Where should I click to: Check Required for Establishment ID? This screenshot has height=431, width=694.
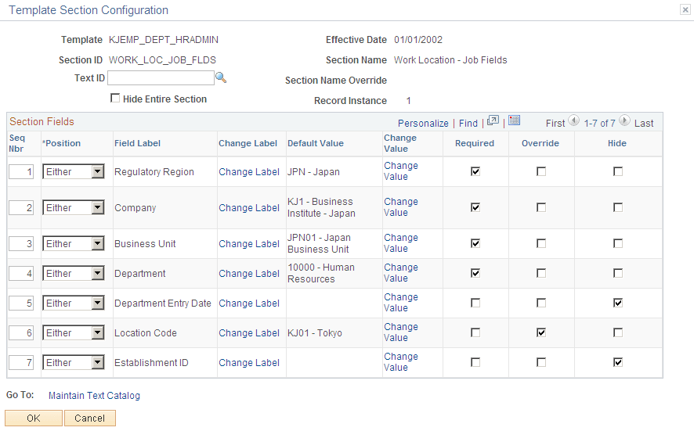475,362
